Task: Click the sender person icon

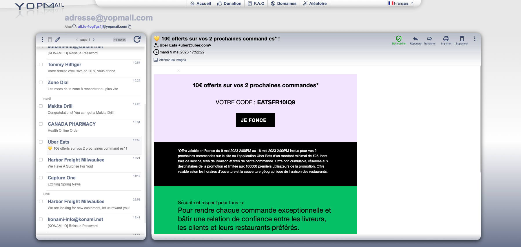Action: 156,45
